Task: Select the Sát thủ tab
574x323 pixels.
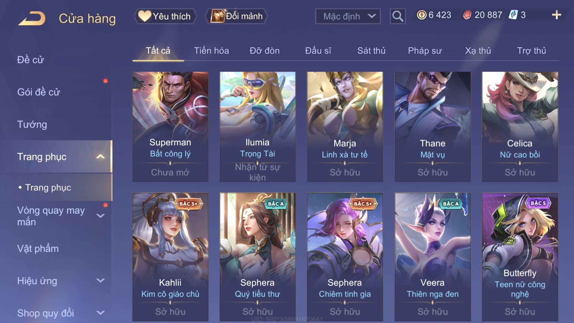Action: point(371,50)
